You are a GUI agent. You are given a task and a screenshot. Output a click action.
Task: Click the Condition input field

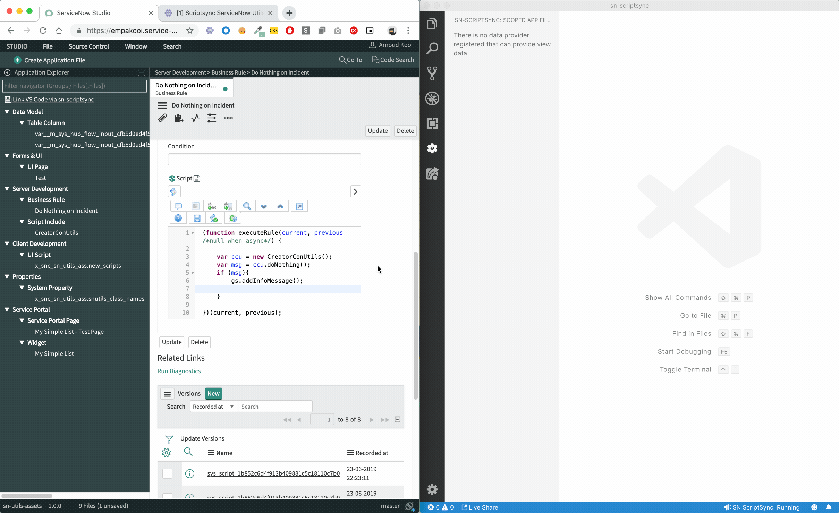pos(264,159)
